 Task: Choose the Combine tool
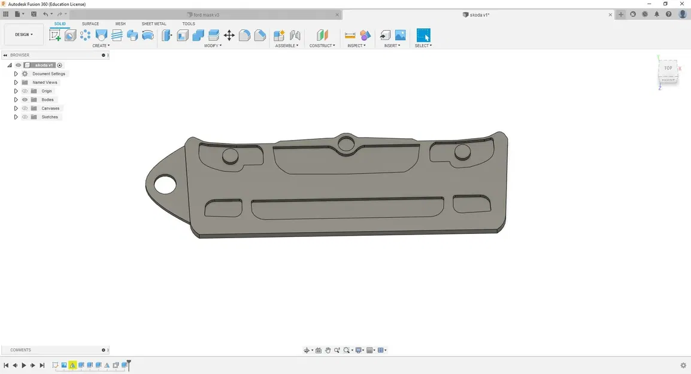pyautogui.click(x=198, y=35)
